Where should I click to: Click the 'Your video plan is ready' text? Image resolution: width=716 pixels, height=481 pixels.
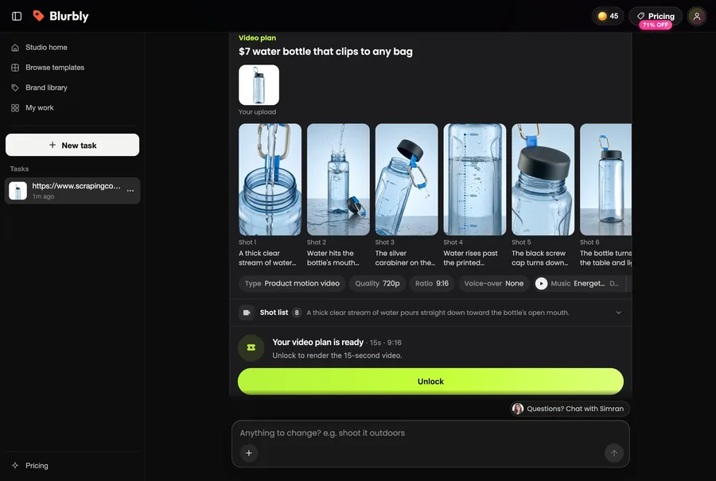(x=317, y=343)
